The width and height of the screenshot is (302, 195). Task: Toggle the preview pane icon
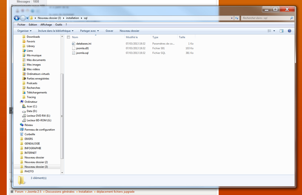pos(281,31)
